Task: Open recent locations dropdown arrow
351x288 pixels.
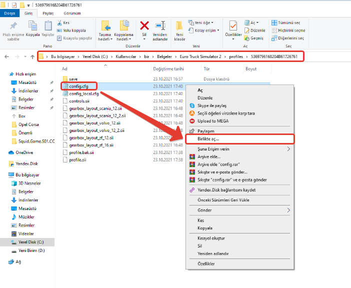Action: click(25, 56)
